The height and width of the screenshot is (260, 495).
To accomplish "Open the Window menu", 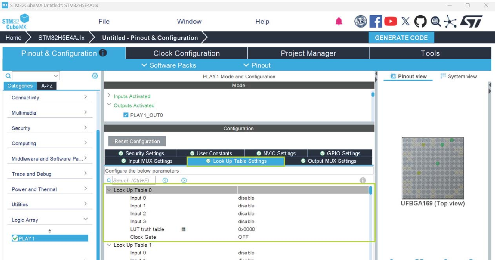I will pos(189,21).
